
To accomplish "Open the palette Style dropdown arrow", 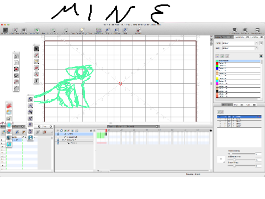I will pyautogui.click(x=256, y=48).
